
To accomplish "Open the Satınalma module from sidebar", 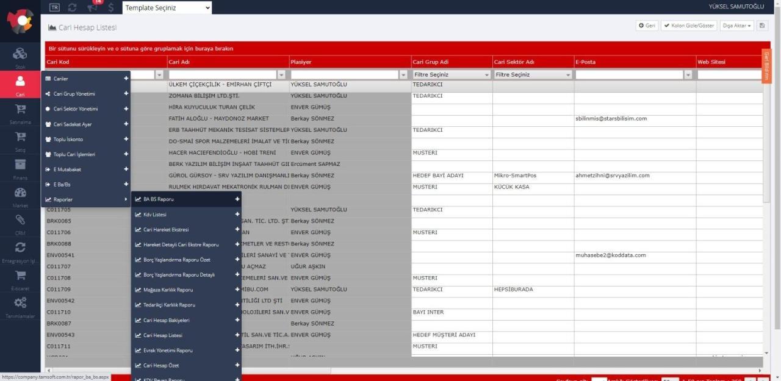I will click(20, 111).
